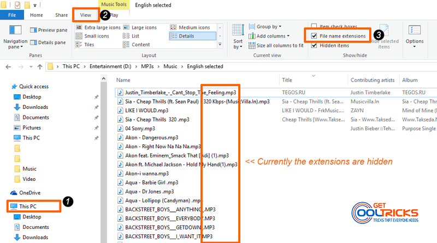
Task: Expand the Group by dropdown
Action: click(x=265, y=27)
